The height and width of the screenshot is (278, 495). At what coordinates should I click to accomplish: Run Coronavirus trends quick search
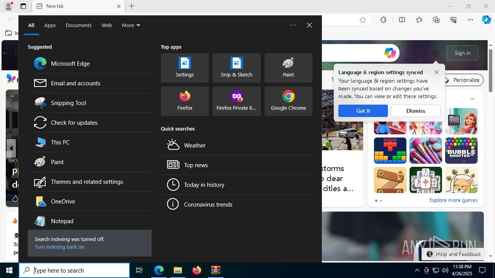pyautogui.click(x=237, y=204)
